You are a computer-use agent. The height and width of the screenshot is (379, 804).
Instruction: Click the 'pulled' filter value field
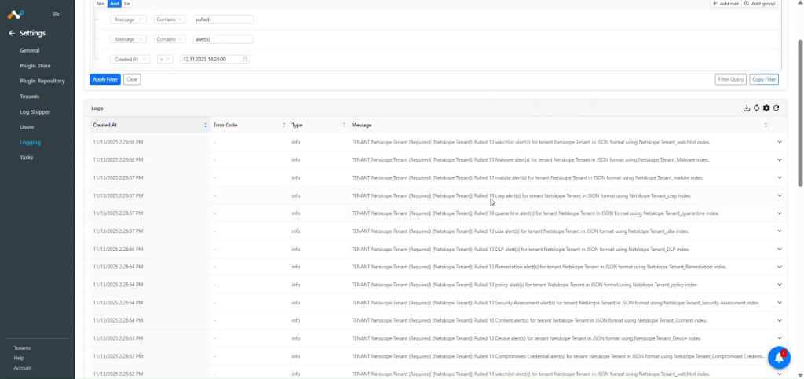pos(223,20)
